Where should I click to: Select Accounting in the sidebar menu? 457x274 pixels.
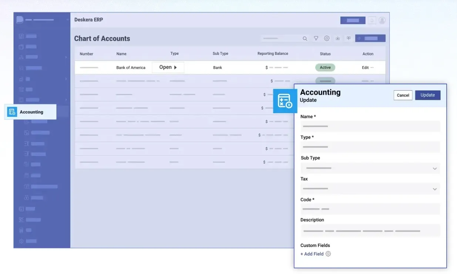click(x=31, y=112)
